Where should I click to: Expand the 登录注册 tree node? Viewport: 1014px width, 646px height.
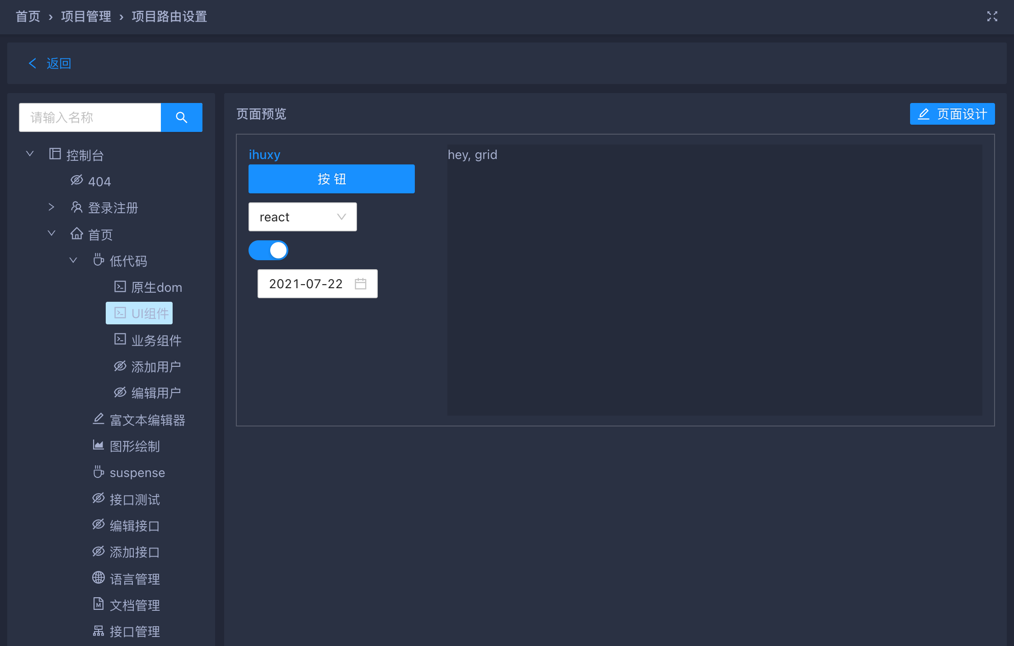[x=52, y=207]
